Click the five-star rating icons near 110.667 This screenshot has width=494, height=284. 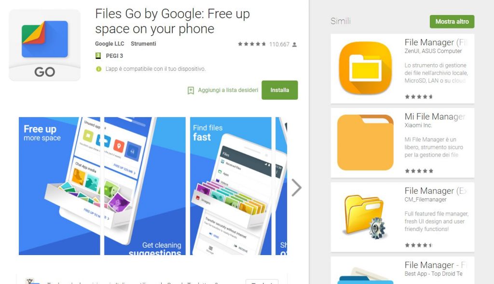(252, 44)
